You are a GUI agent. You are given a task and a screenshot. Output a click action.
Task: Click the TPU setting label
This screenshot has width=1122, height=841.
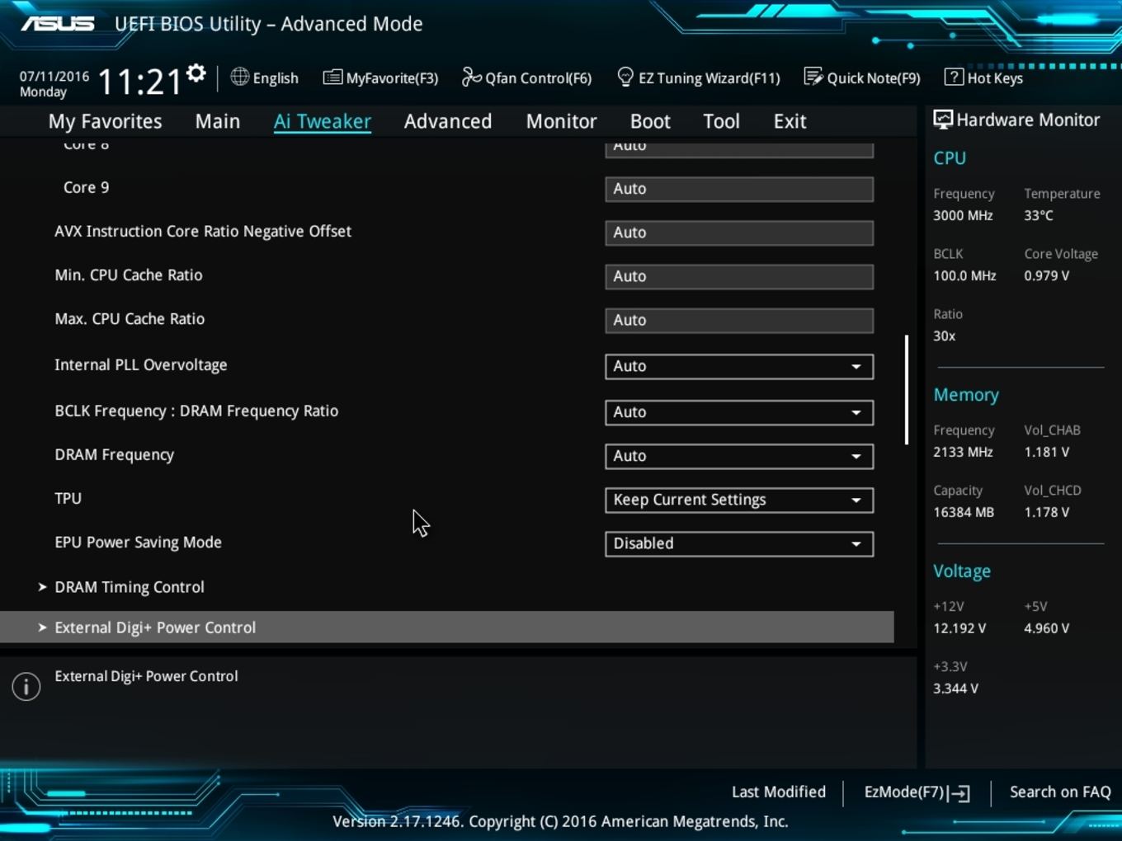coord(68,498)
